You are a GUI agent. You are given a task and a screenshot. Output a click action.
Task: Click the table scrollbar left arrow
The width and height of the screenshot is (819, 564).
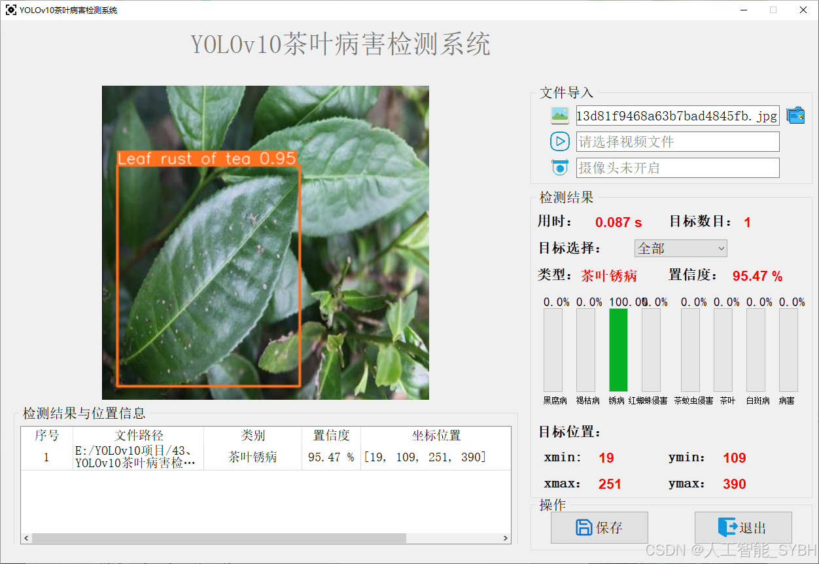[x=26, y=538]
